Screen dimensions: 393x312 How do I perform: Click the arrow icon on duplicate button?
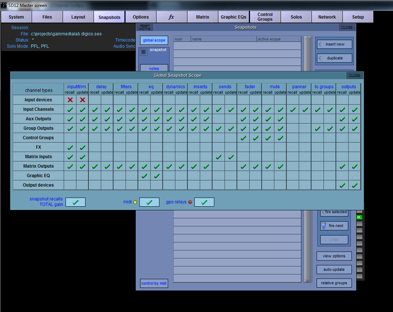click(x=320, y=58)
